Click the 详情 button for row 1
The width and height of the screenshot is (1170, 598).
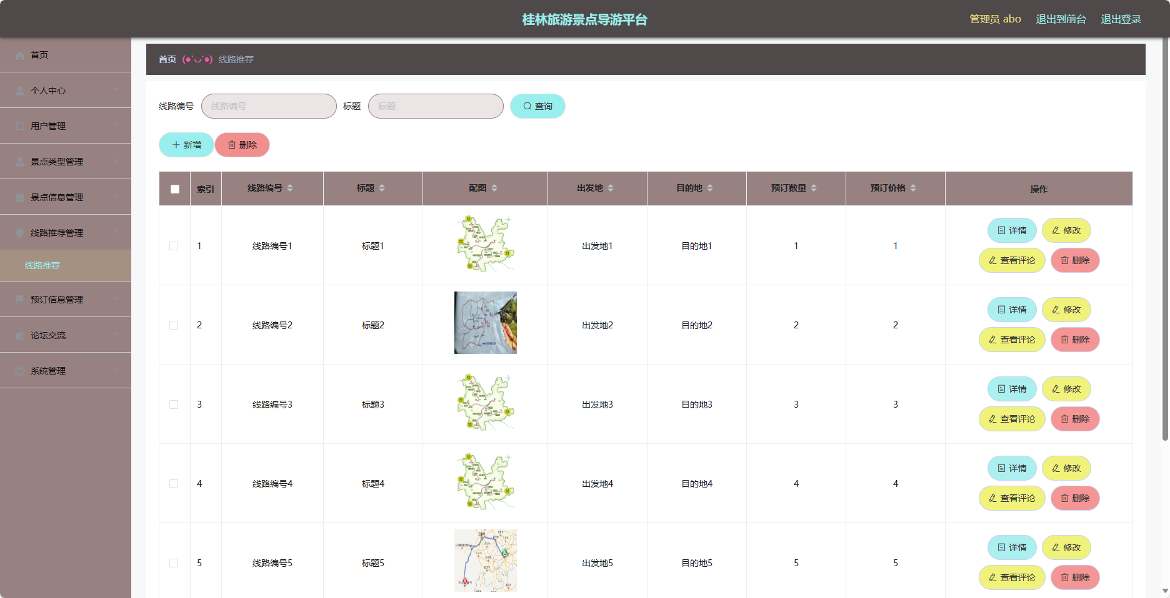click(x=1012, y=230)
